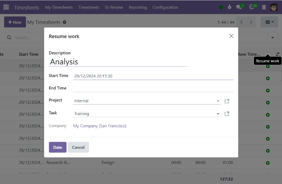Screen dimensions: 282x184
Task: Click the 01:00 duration cell
Action: [x=228, y=163]
